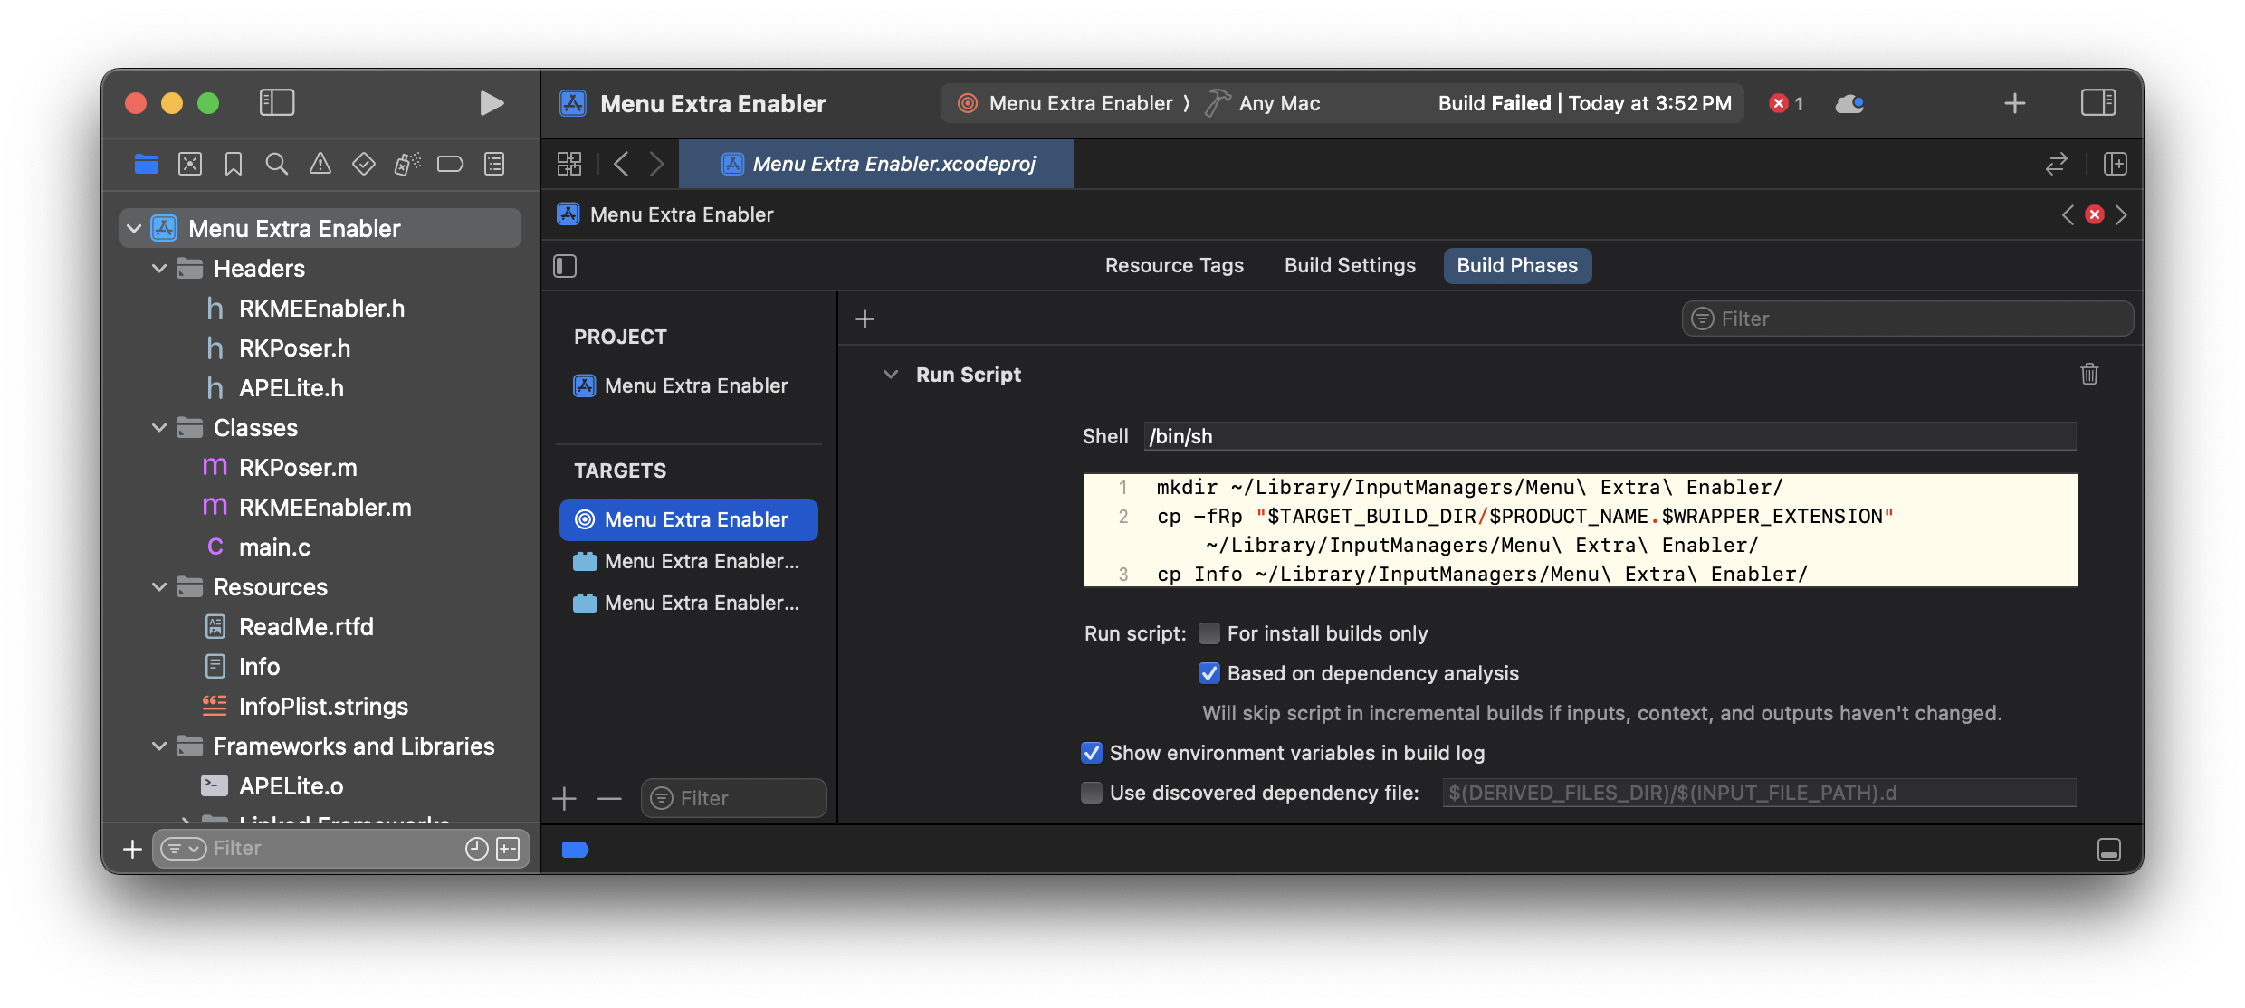Go forward in editor history
Image resolution: width=2245 pixels, height=1008 pixels.
pyautogui.click(x=657, y=164)
